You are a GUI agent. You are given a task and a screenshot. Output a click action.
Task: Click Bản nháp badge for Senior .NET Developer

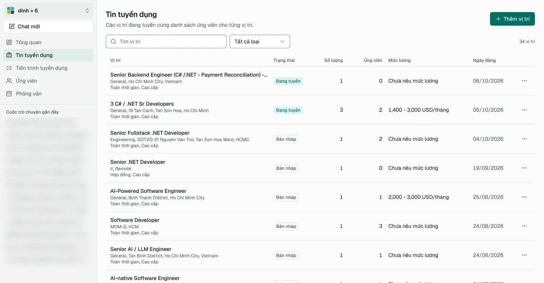pyautogui.click(x=286, y=168)
